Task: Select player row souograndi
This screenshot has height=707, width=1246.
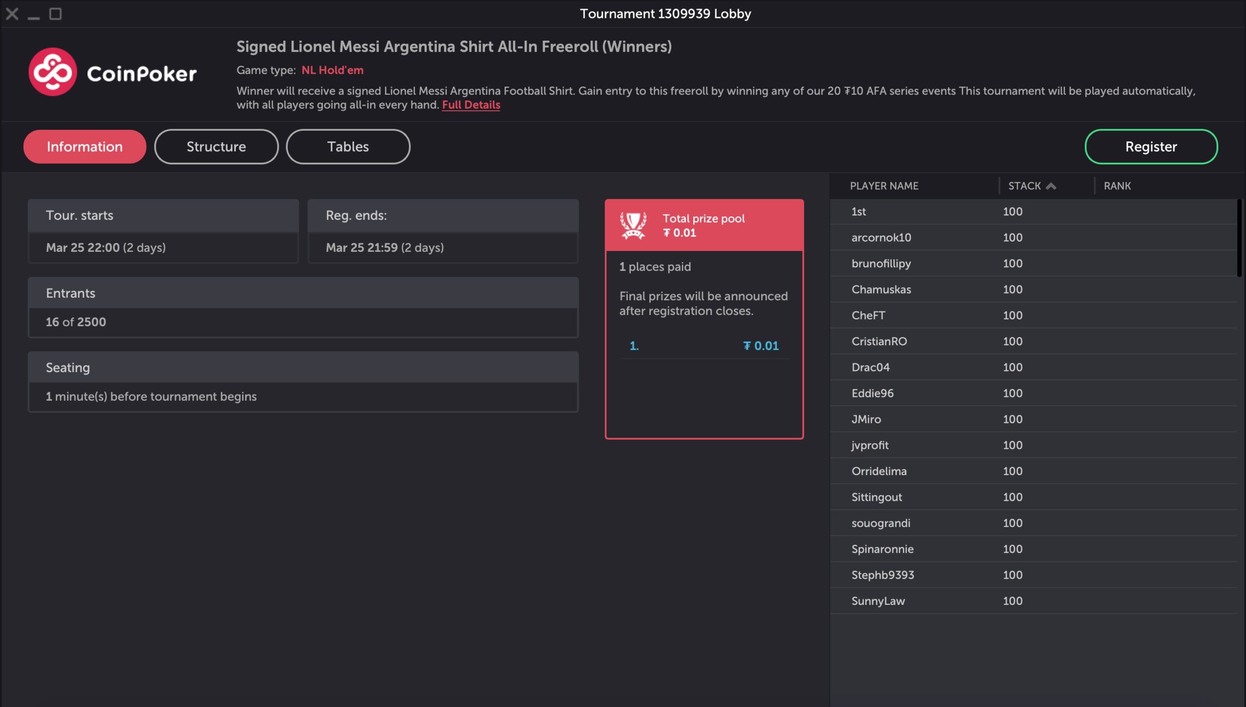Action: click(x=1033, y=523)
